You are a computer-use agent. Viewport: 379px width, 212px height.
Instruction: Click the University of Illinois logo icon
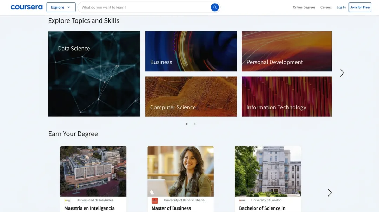point(155,201)
